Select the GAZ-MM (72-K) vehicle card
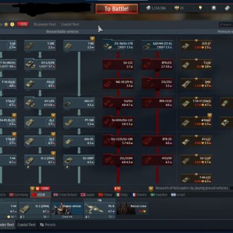The image size is (233, 233). (157, 45)
